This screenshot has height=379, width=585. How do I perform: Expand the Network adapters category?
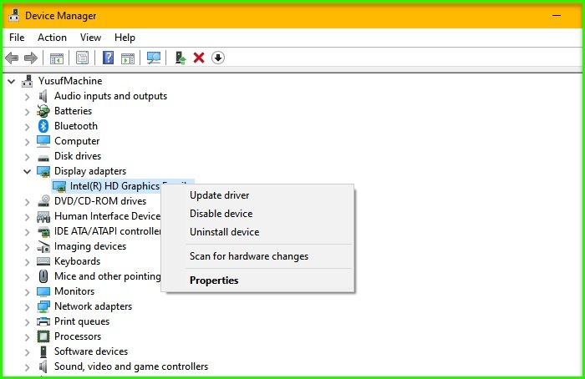tap(28, 307)
